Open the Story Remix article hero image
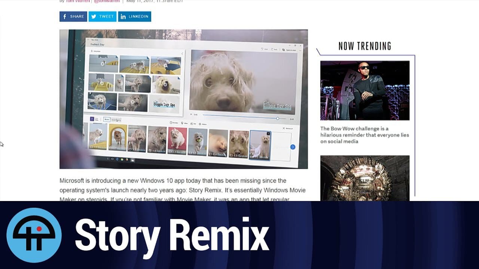This screenshot has width=479, height=269. click(x=183, y=99)
